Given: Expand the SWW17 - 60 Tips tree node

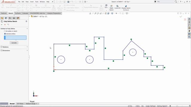Looking at the screenshot, I should pos(29,16).
